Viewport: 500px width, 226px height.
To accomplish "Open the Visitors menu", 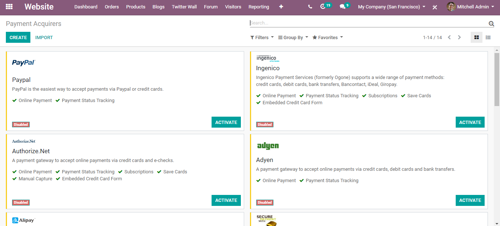I will click(x=233, y=7).
